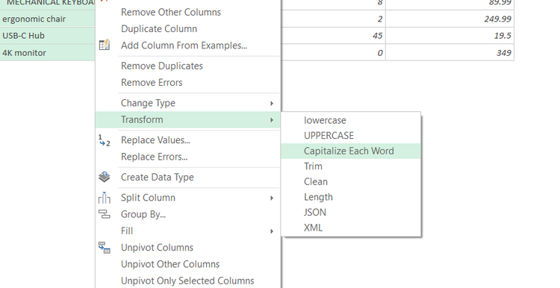This screenshot has height=288, width=560.
Task: Choose Unpivot Only Selected Columns
Action: 187,281
